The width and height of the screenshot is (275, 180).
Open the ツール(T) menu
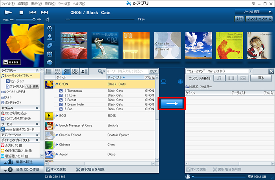click(x=75, y=3)
